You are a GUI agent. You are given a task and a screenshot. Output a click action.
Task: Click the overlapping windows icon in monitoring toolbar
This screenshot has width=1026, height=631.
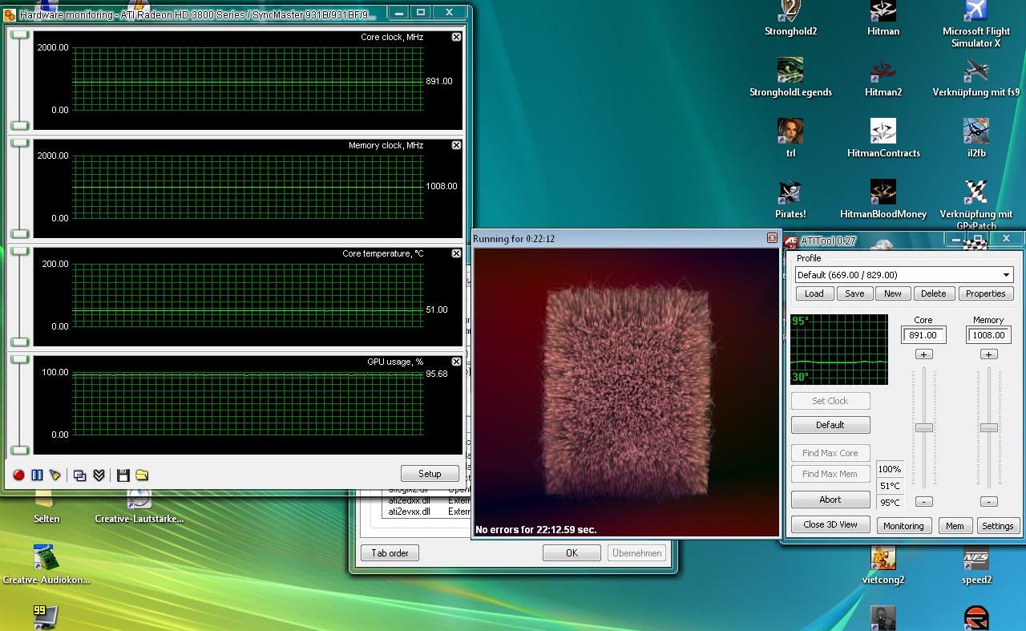pos(79,475)
